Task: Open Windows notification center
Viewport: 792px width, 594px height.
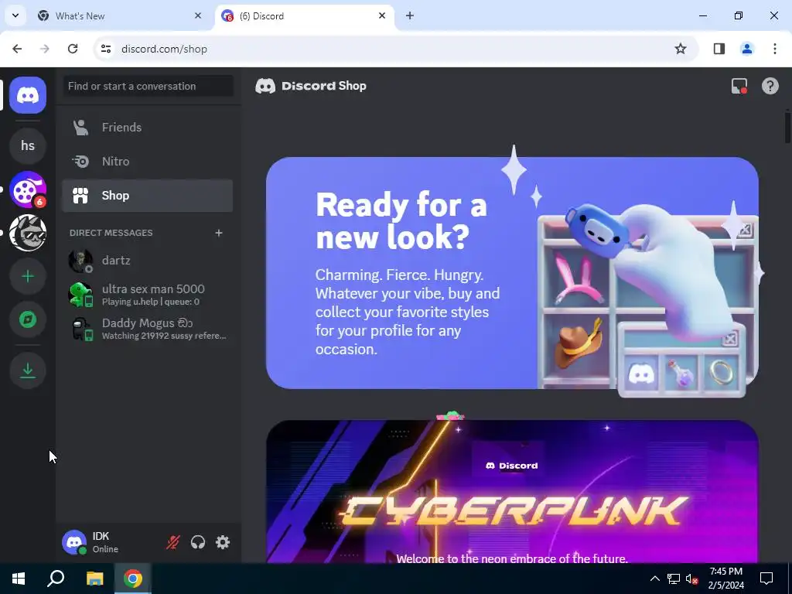Action: 766,579
